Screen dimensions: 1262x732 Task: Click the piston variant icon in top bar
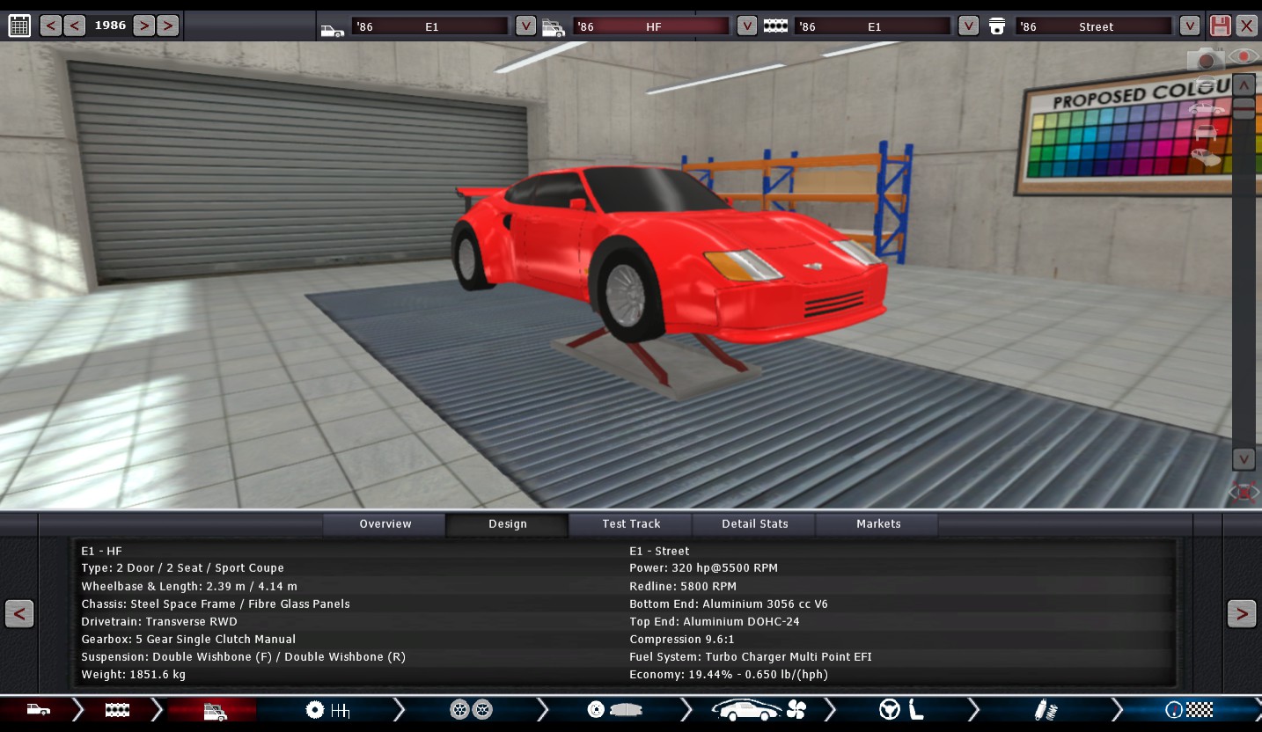997,26
